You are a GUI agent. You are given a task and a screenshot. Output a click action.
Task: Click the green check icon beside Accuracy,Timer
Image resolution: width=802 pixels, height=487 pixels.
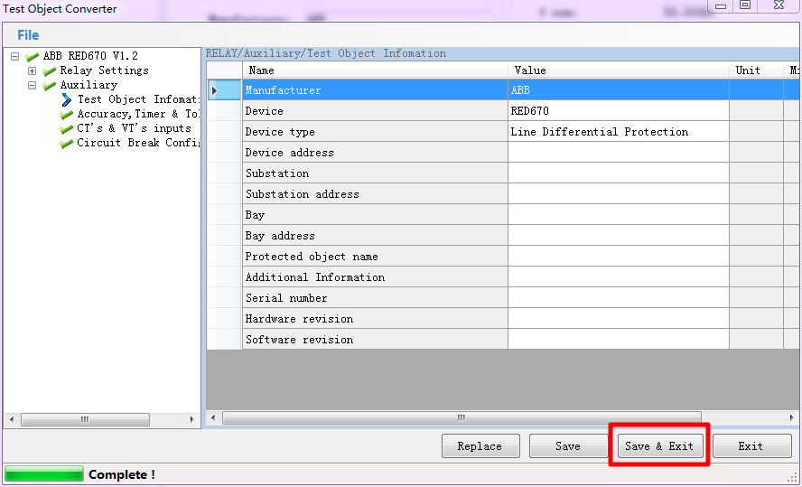click(67, 114)
